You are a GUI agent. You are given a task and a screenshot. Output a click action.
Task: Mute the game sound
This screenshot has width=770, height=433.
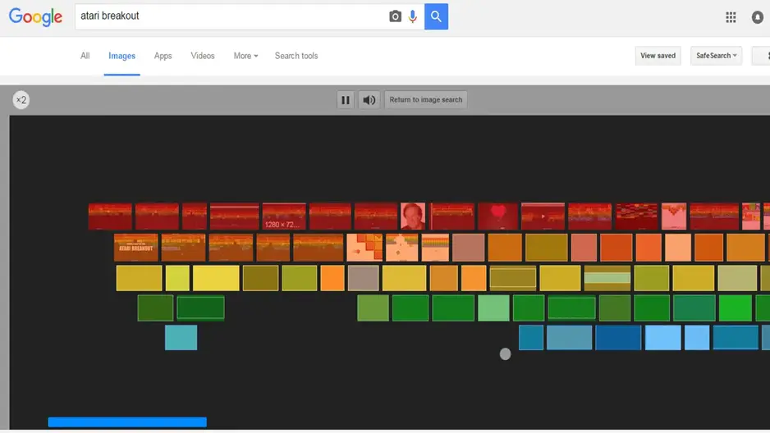tap(369, 100)
